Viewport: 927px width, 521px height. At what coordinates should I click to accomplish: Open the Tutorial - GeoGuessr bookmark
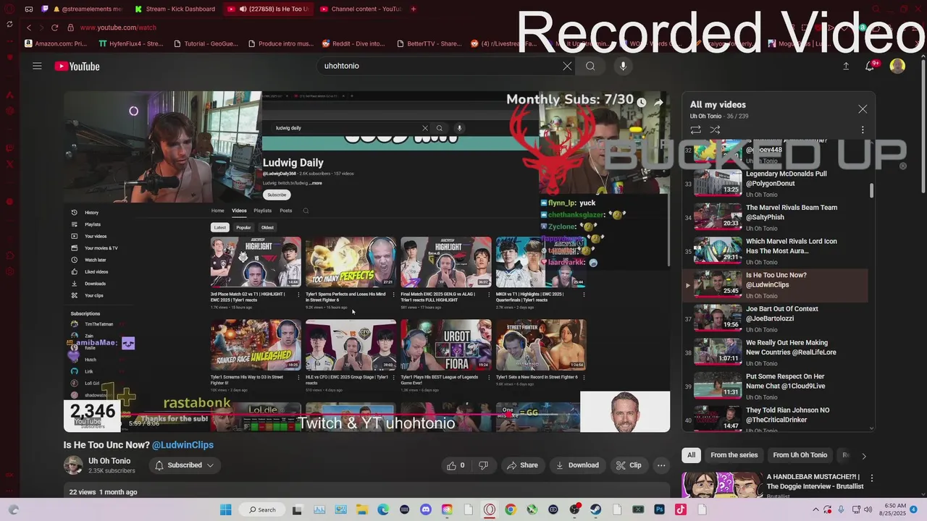click(205, 43)
